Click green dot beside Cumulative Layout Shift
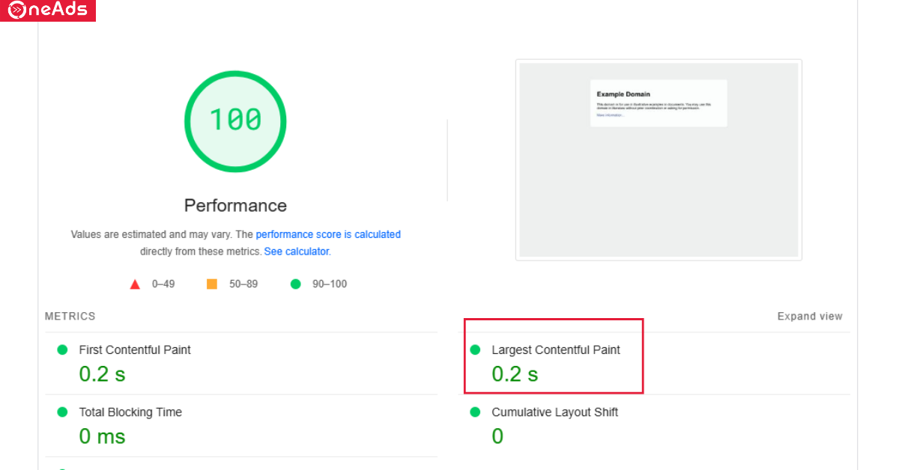The image size is (899, 470). (x=475, y=412)
